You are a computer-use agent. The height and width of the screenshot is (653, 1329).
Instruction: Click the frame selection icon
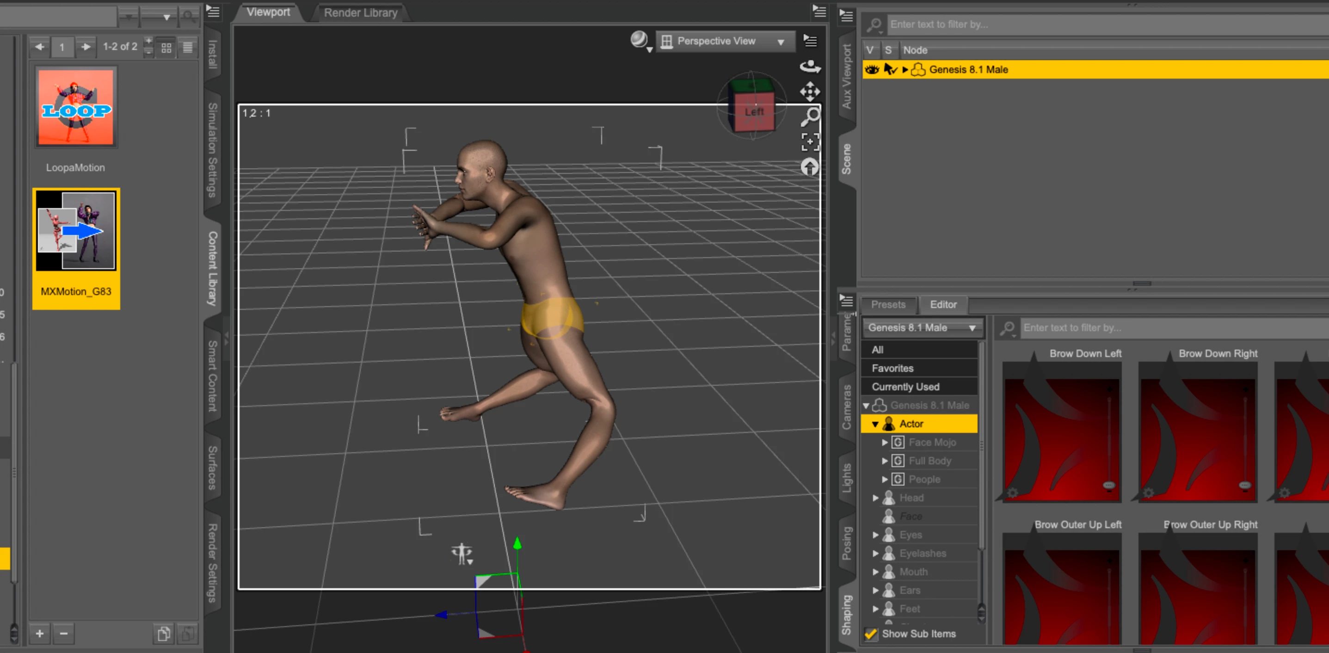click(810, 142)
